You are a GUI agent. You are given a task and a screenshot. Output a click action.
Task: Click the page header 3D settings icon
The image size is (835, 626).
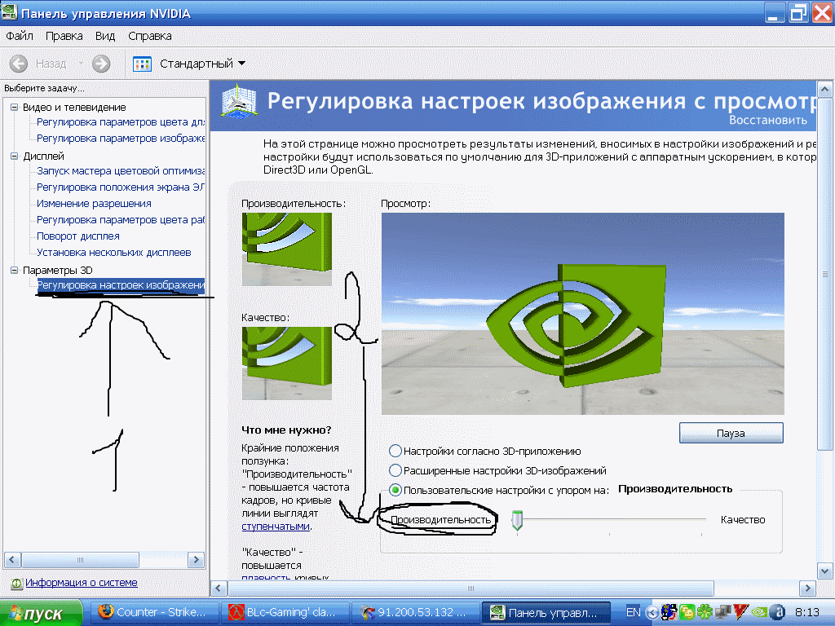point(239,101)
